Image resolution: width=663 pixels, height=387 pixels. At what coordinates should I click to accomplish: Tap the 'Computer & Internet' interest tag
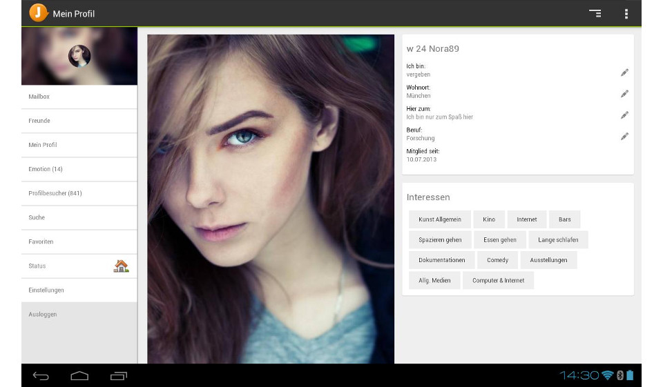point(498,281)
